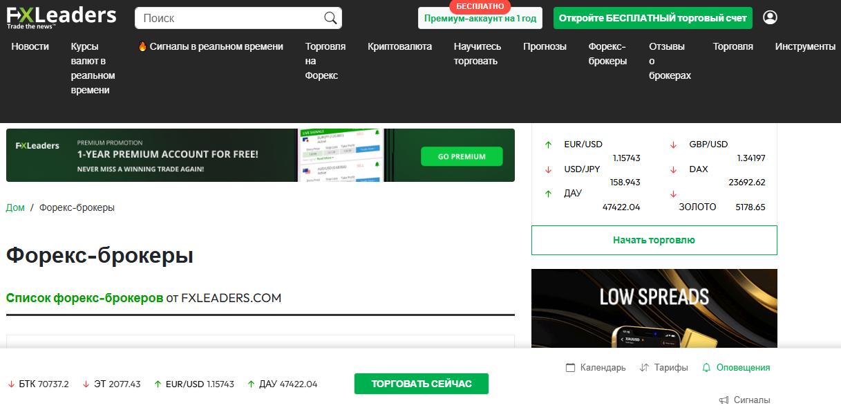Open Курсы валют в реальном времени menu
This screenshot has width=841, height=410.
coord(93,68)
